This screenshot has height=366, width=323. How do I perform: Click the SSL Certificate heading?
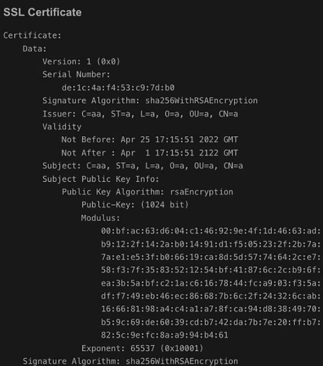point(42,12)
